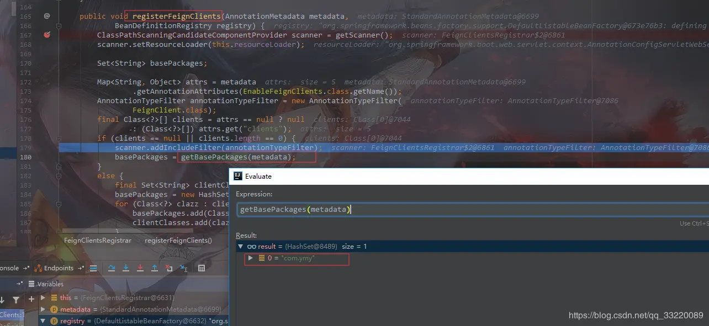Click registerFeignClients() breadcrumb

coord(178,241)
